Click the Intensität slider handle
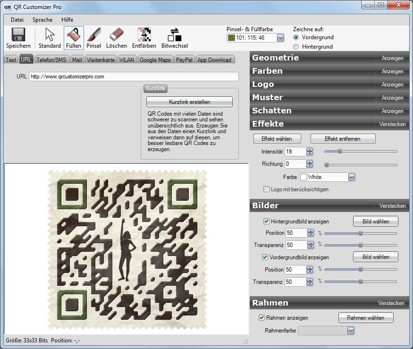Viewport: 413px width, 349px height. click(340, 151)
